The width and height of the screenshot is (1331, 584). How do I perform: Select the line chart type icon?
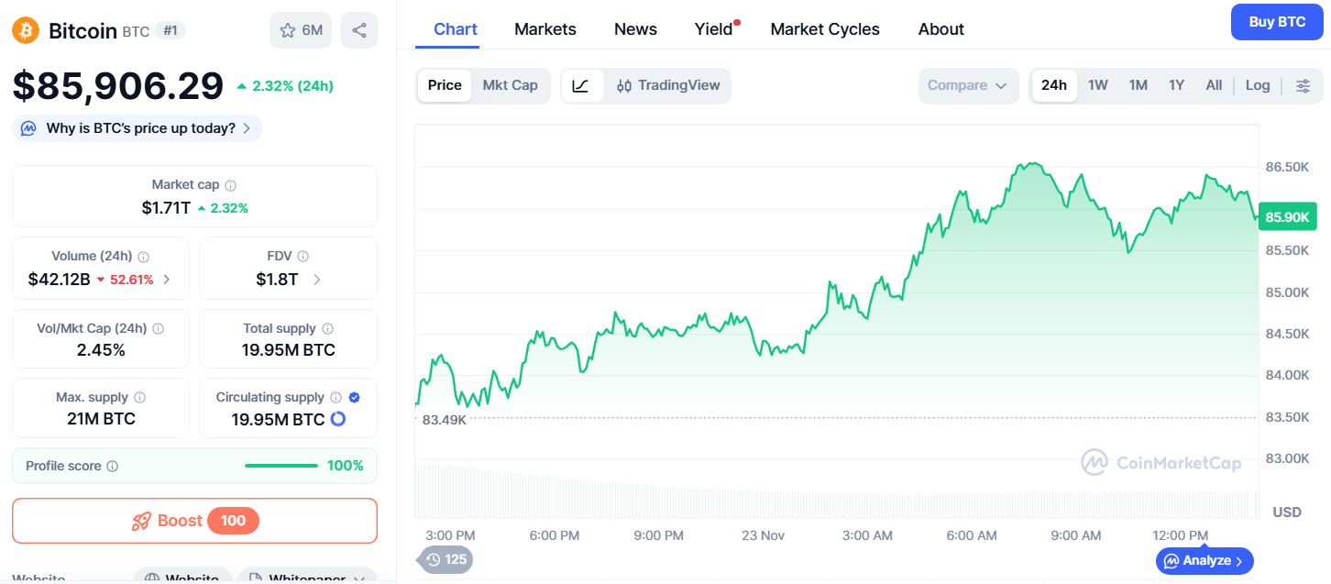pos(581,85)
